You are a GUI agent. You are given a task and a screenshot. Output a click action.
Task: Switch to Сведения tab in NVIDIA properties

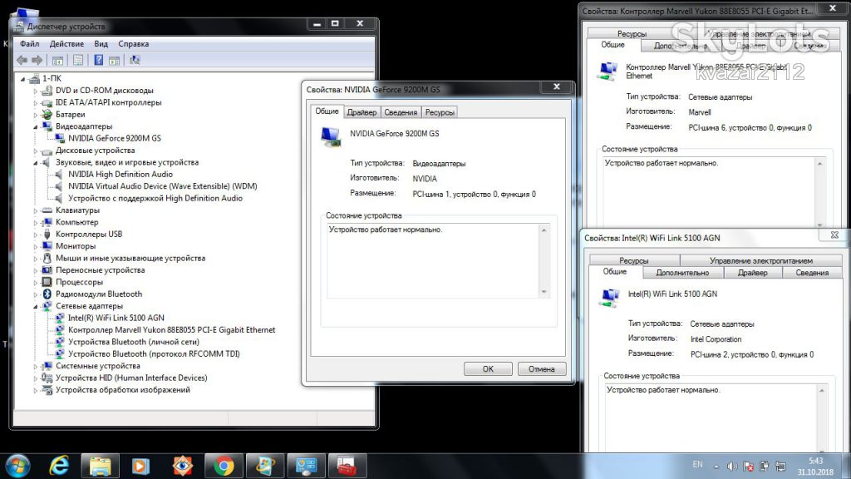(x=401, y=112)
